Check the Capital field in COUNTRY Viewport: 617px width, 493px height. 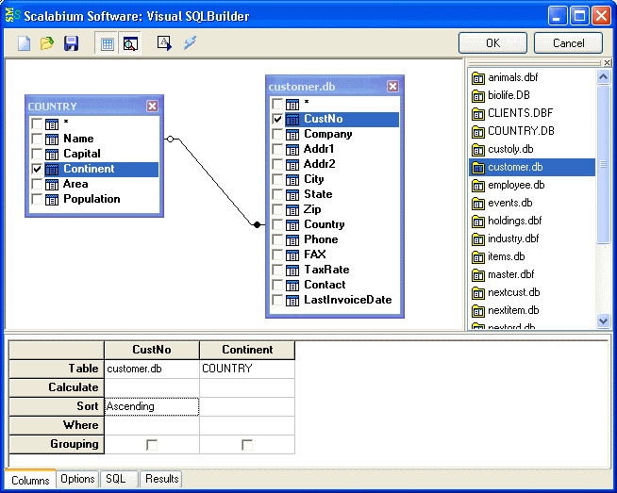coord(37,154)
